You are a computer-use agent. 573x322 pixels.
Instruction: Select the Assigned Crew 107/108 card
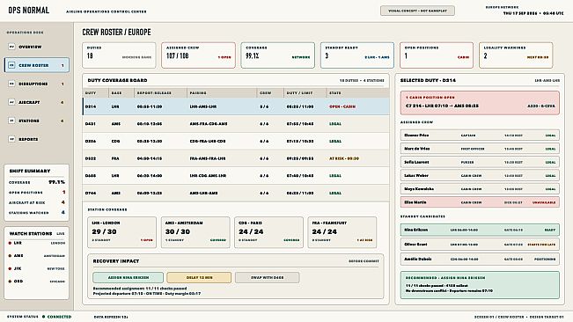click(198, 55)
